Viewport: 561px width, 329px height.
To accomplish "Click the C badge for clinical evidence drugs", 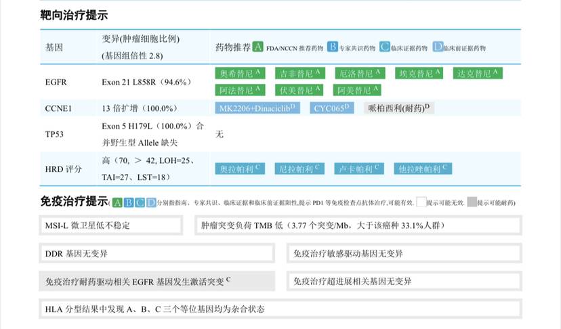I will point(385,47).
